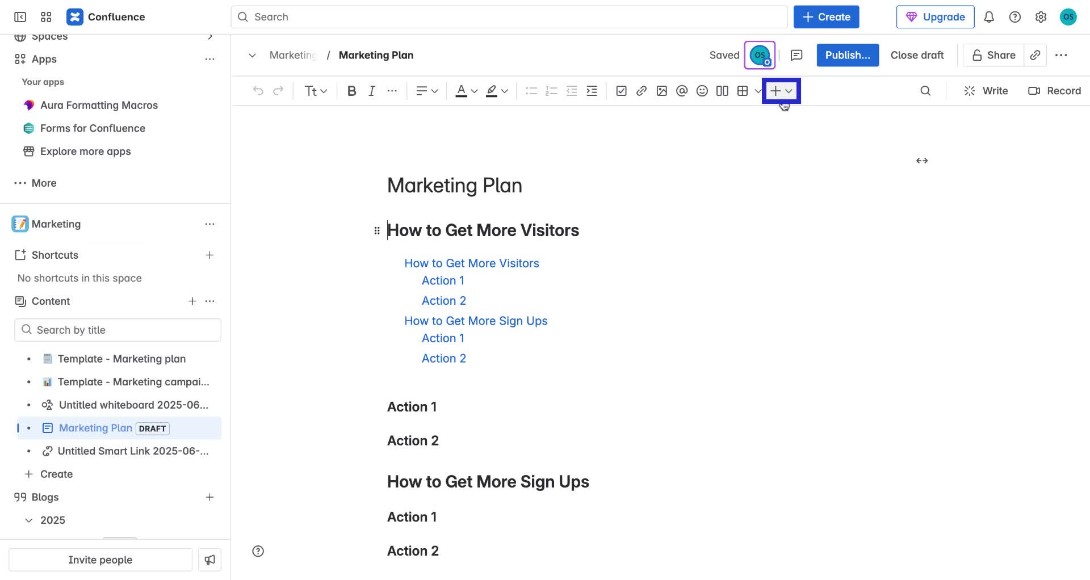Toggle the bulleted list
The width and height of the screenshot is (1090, 580).
pyautogui.click(x=531, y=91)
